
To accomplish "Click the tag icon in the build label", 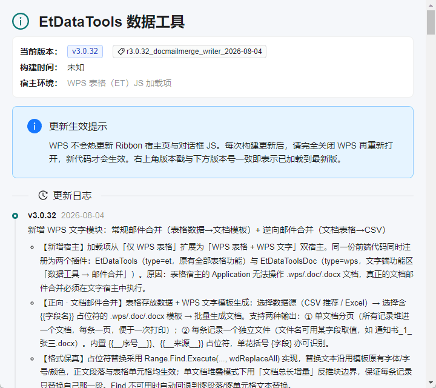I will tap(121, 52).
